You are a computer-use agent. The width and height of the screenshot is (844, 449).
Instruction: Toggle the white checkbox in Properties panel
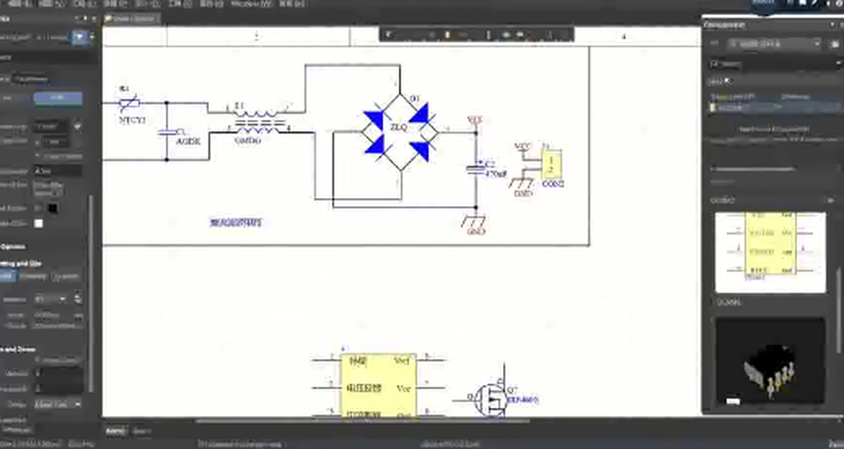point(38,224)
